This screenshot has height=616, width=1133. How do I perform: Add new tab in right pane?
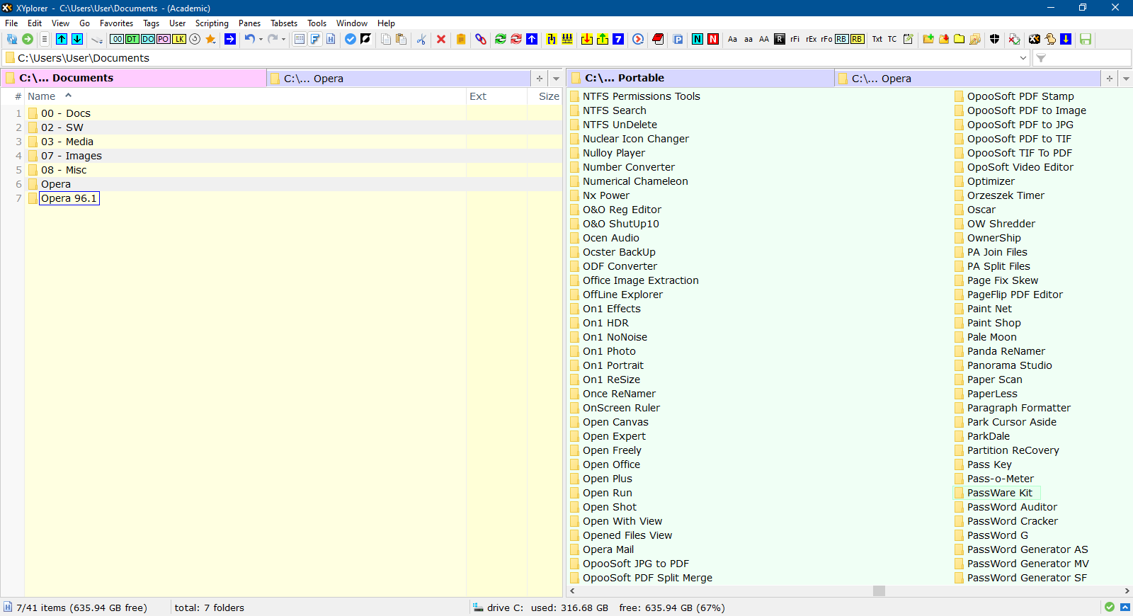click(x=1110, y=79)
